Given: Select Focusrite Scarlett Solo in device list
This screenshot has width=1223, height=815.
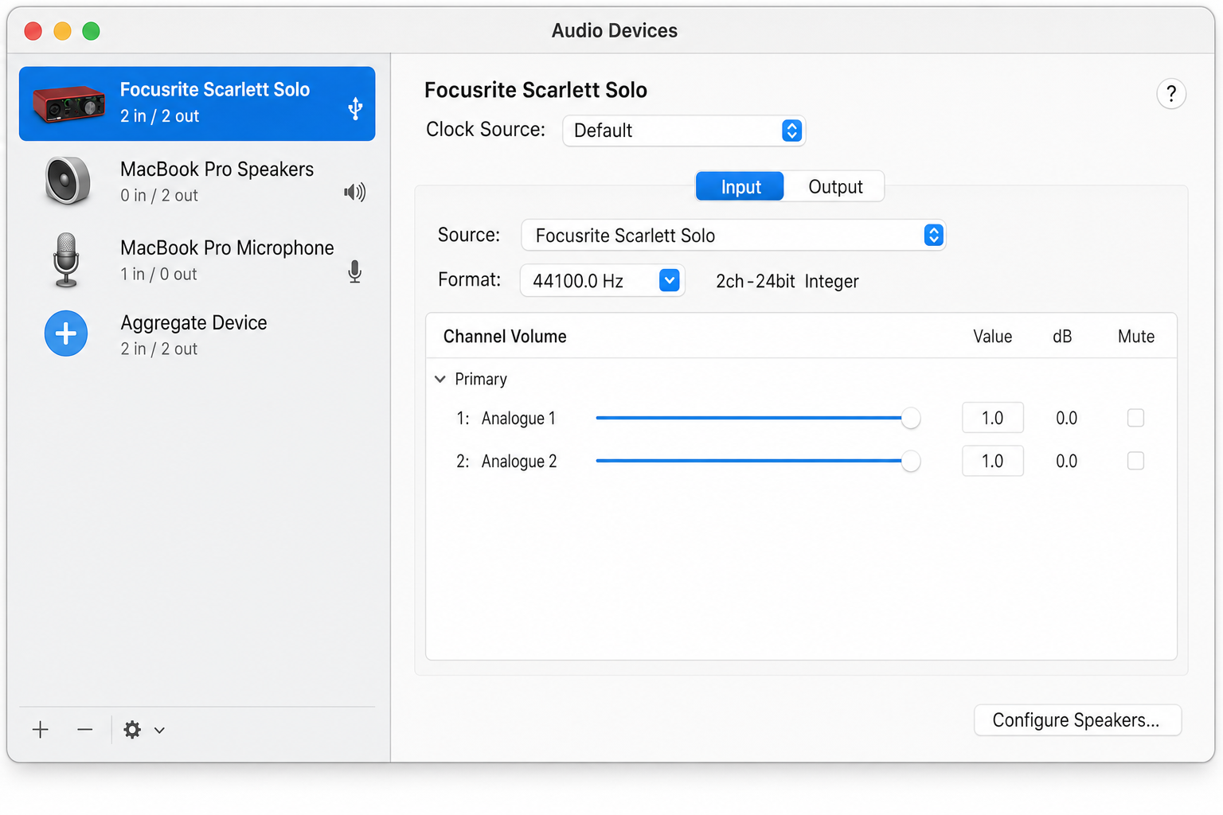Looking at the screenshot, I should [197, 103].
